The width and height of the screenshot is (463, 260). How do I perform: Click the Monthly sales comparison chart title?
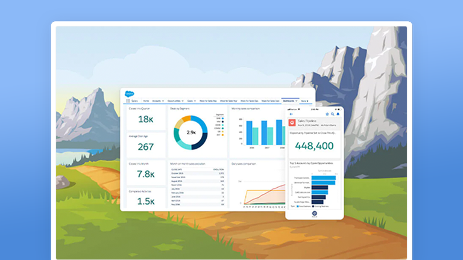pyautogui.click(x=245, y=108)
